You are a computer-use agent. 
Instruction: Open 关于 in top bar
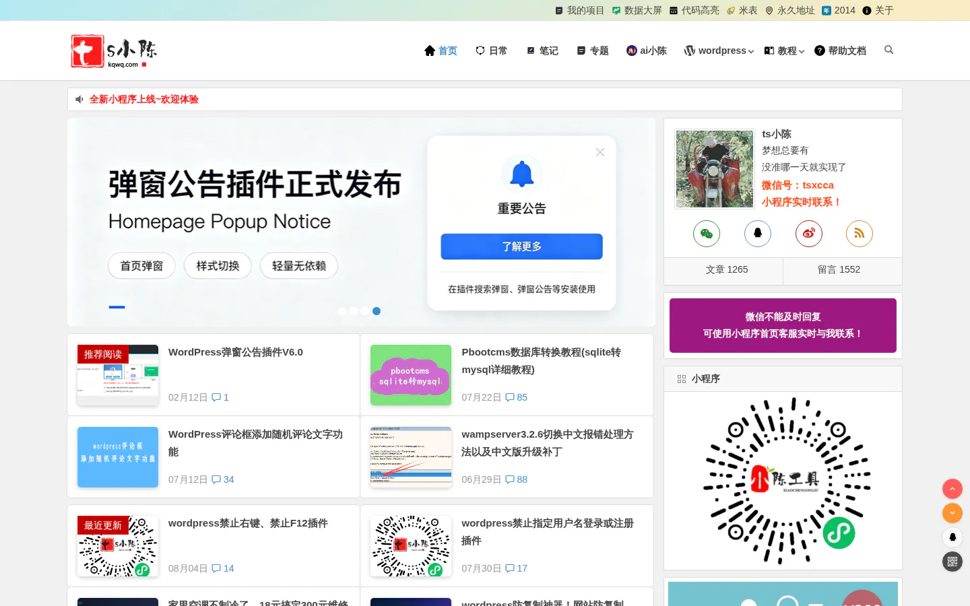pyautogui.click(x=878, y=10)
